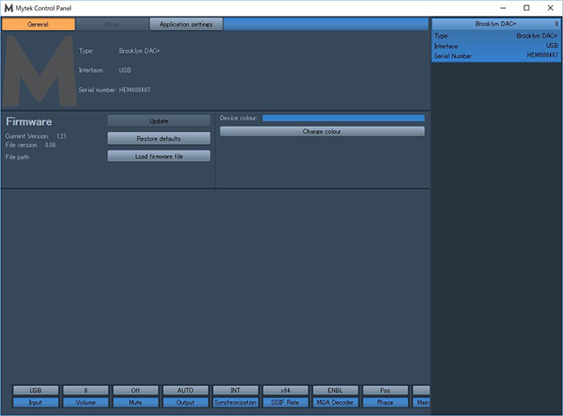Click the Input label button

[x=36, y=402]
